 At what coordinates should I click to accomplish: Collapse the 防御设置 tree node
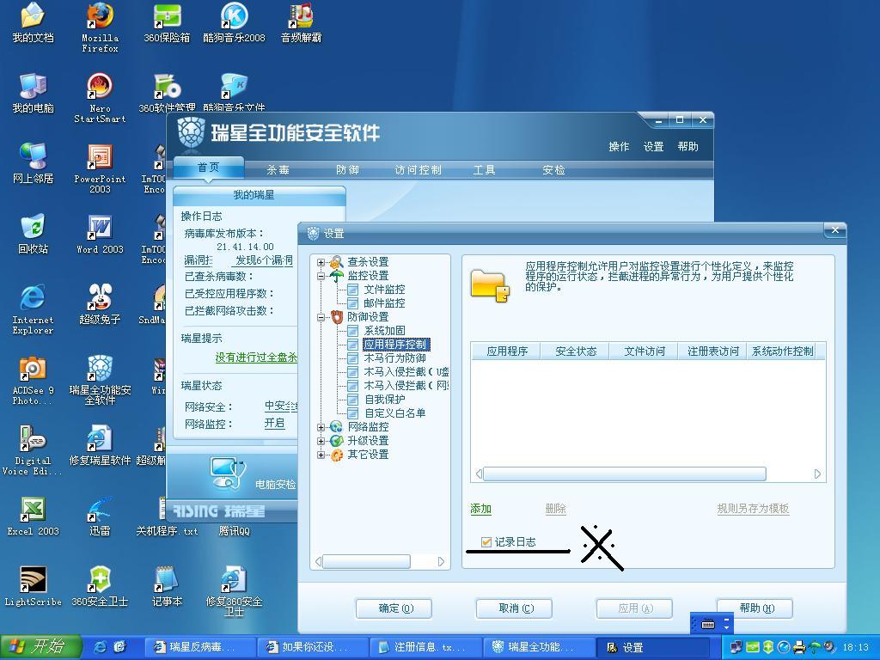(321, 317)
